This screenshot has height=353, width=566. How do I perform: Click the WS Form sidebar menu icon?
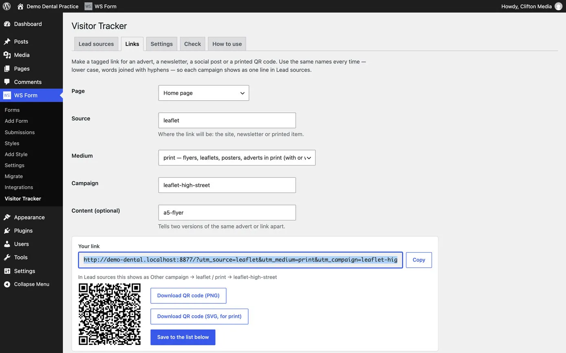click(7, 95)
